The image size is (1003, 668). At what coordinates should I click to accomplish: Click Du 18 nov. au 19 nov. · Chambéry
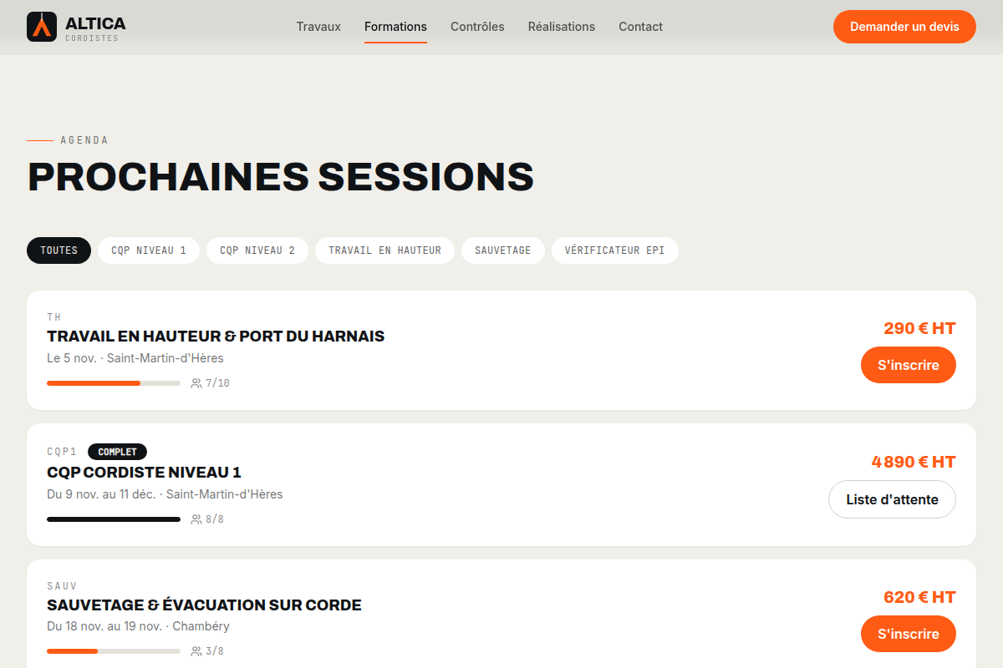tap(138, 626)
